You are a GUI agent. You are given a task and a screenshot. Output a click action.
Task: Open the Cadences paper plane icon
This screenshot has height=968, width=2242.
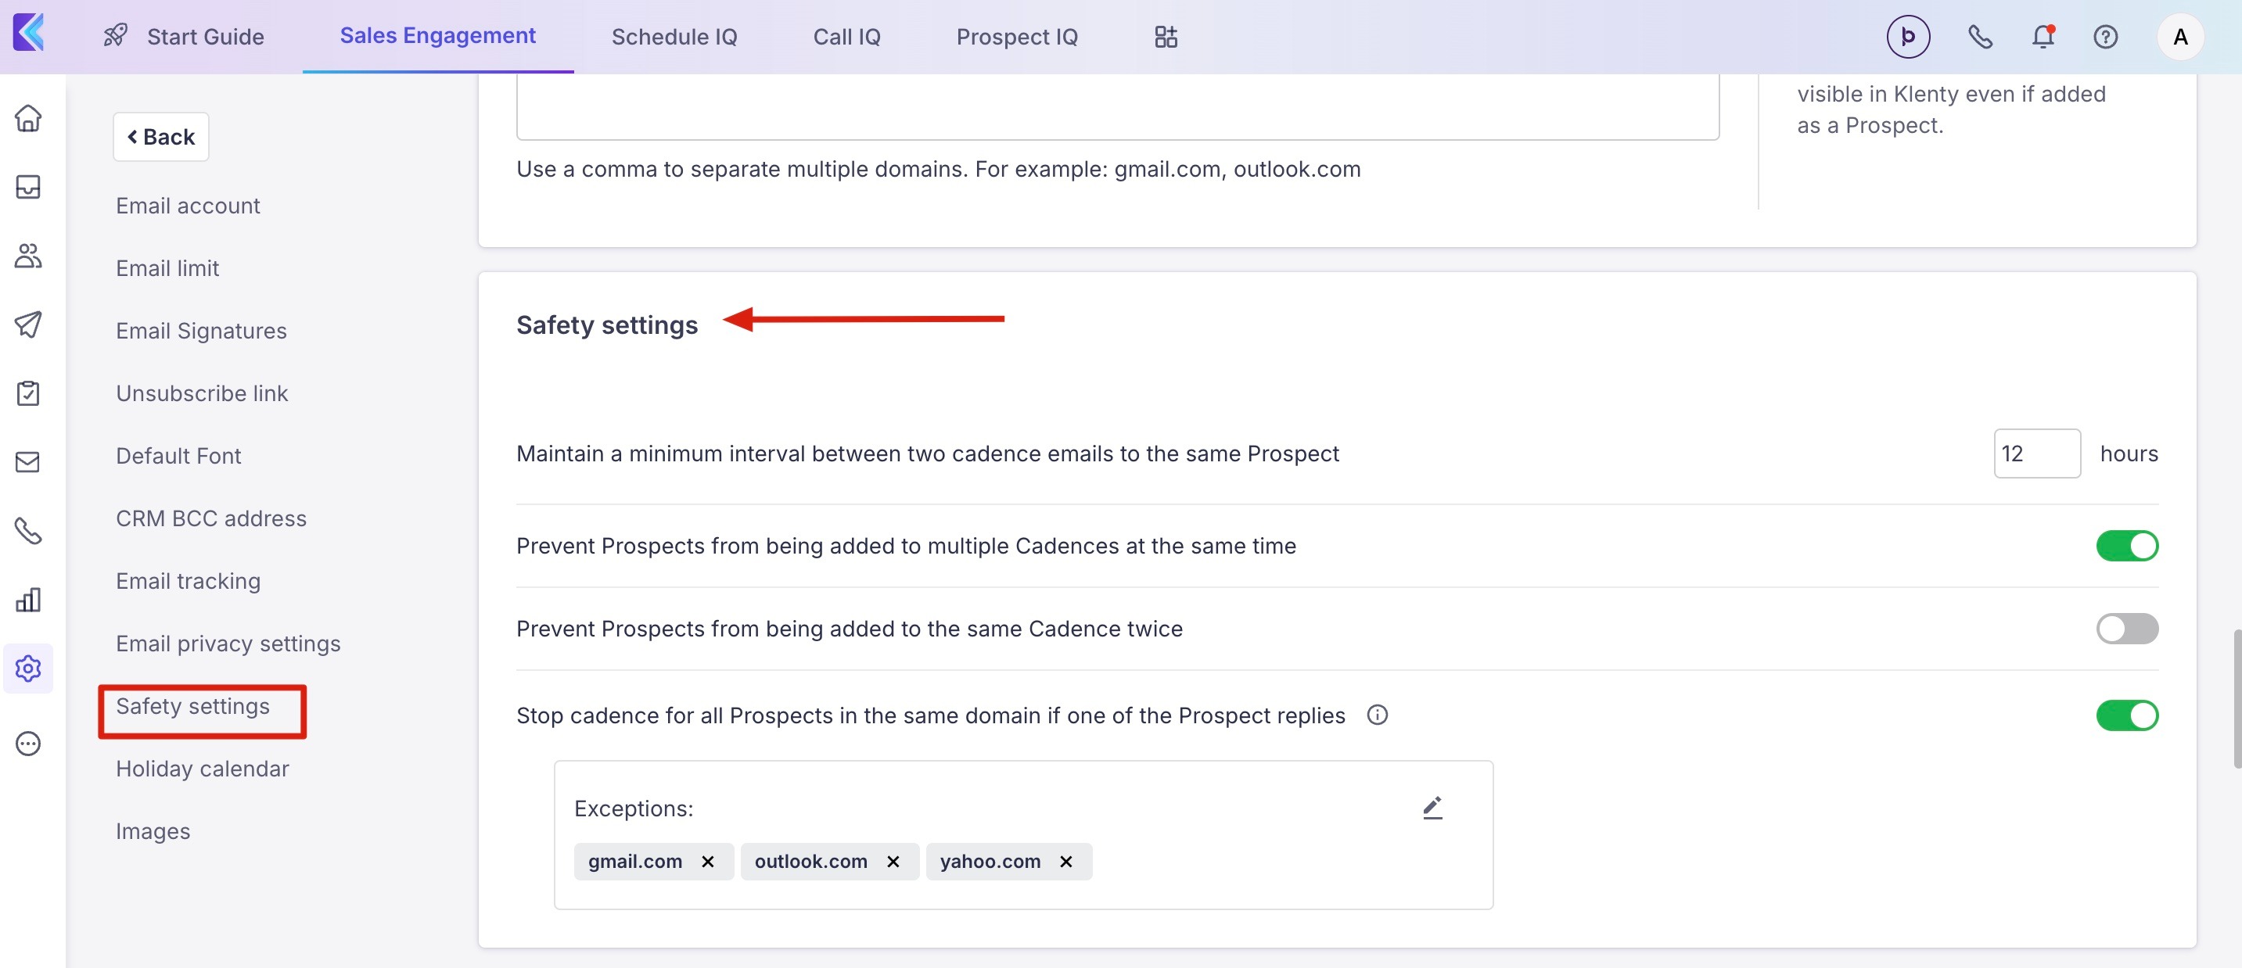pyautogui.click(x=28, y=324)
